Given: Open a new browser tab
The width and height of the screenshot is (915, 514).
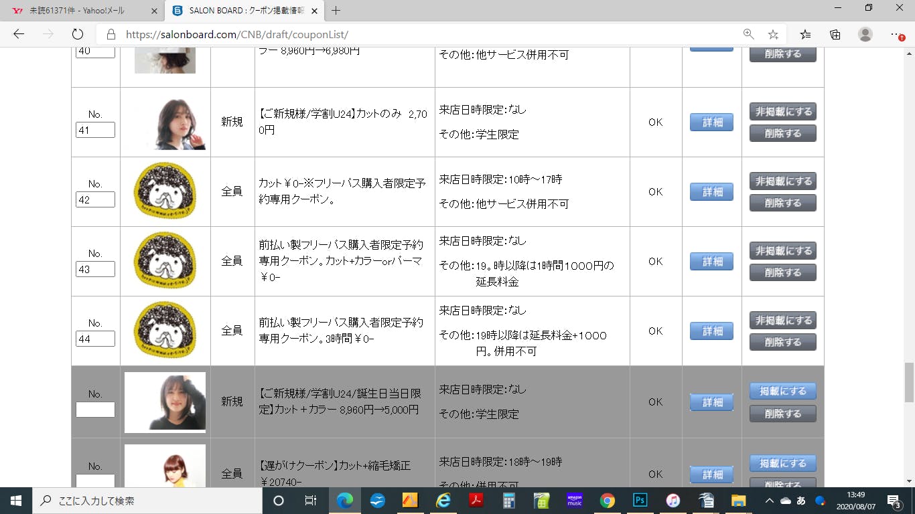Looking at the screenshot, I should (x=336, y=11).
